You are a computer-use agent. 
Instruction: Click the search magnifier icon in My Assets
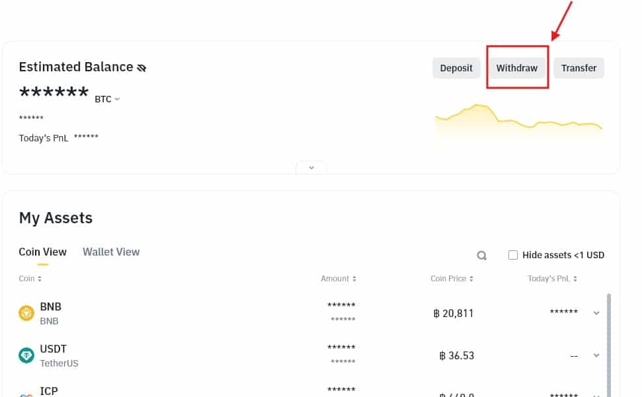[482, 255]
